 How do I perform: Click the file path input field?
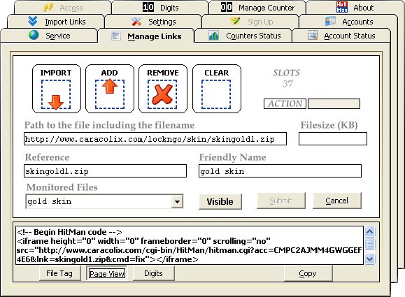coord(155,139)
